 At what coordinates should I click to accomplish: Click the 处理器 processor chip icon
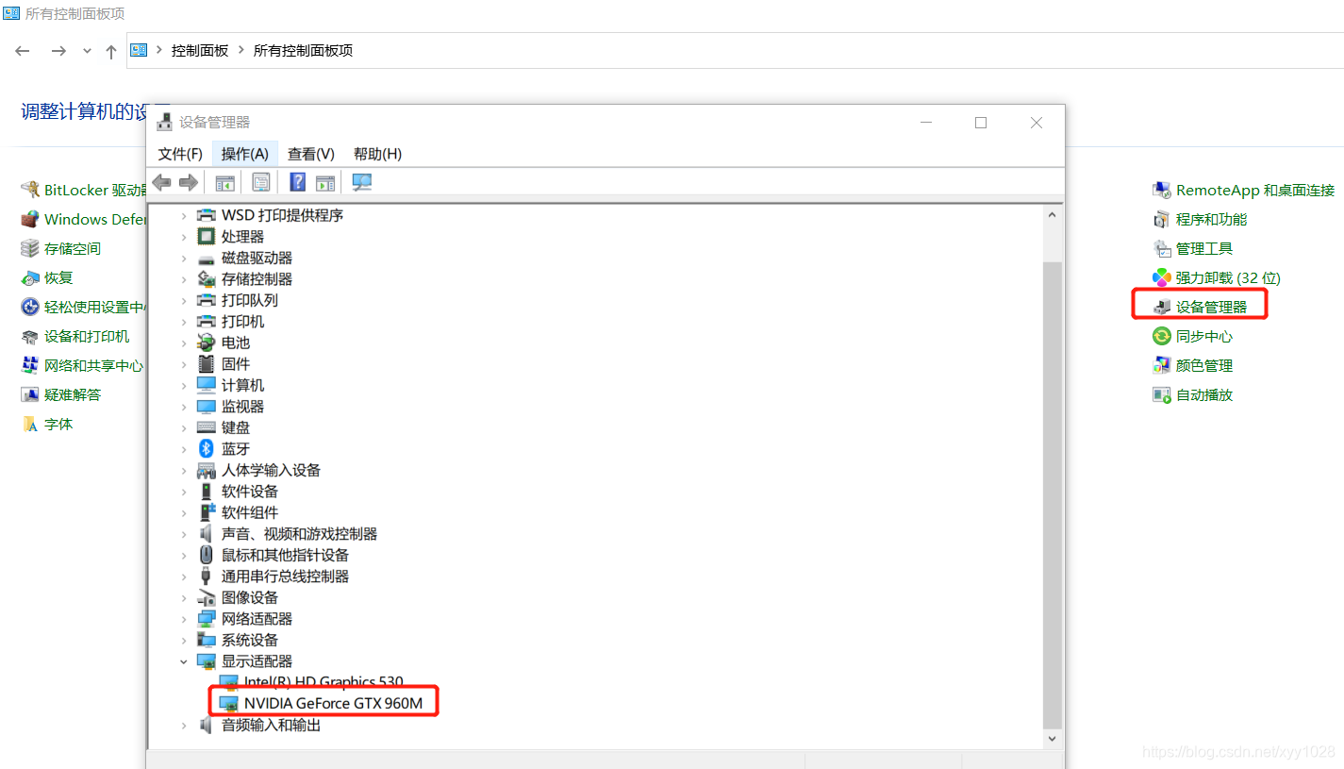point(206,237)
